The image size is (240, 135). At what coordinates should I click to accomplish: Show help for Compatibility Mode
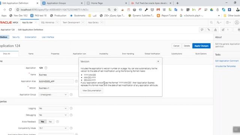coord(71,128)
